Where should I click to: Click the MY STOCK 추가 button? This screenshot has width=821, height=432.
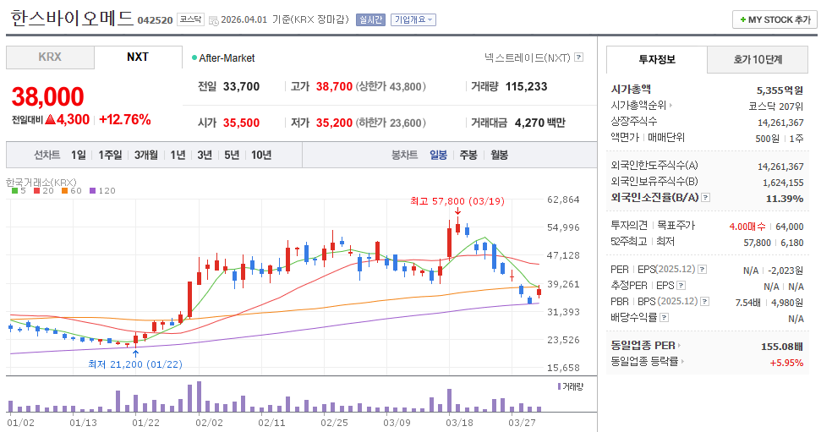coord(774,20)
